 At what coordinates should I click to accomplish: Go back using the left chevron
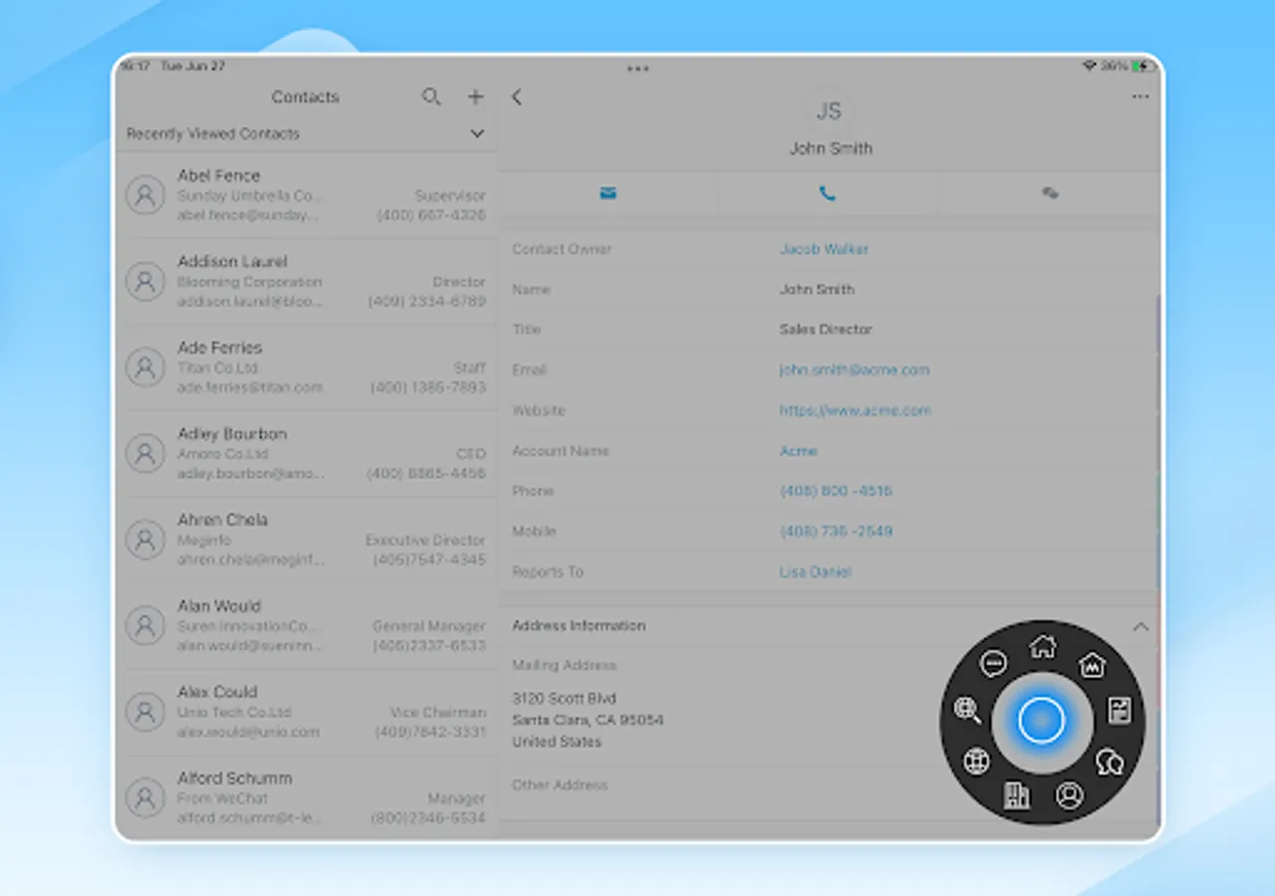pos(516,97)
